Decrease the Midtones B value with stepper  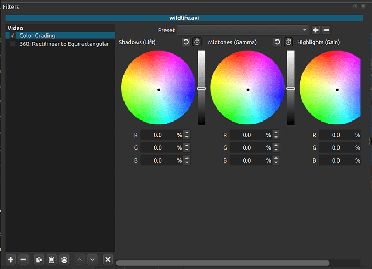(276, 163)
